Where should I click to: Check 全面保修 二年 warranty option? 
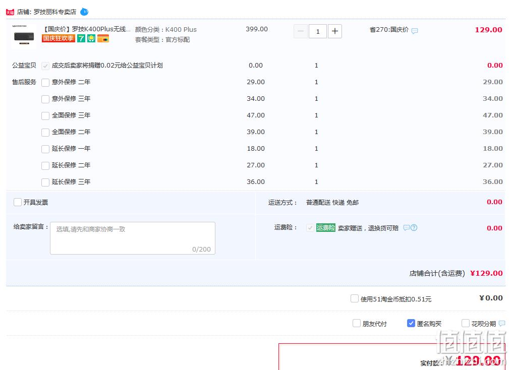pos(45,132)
